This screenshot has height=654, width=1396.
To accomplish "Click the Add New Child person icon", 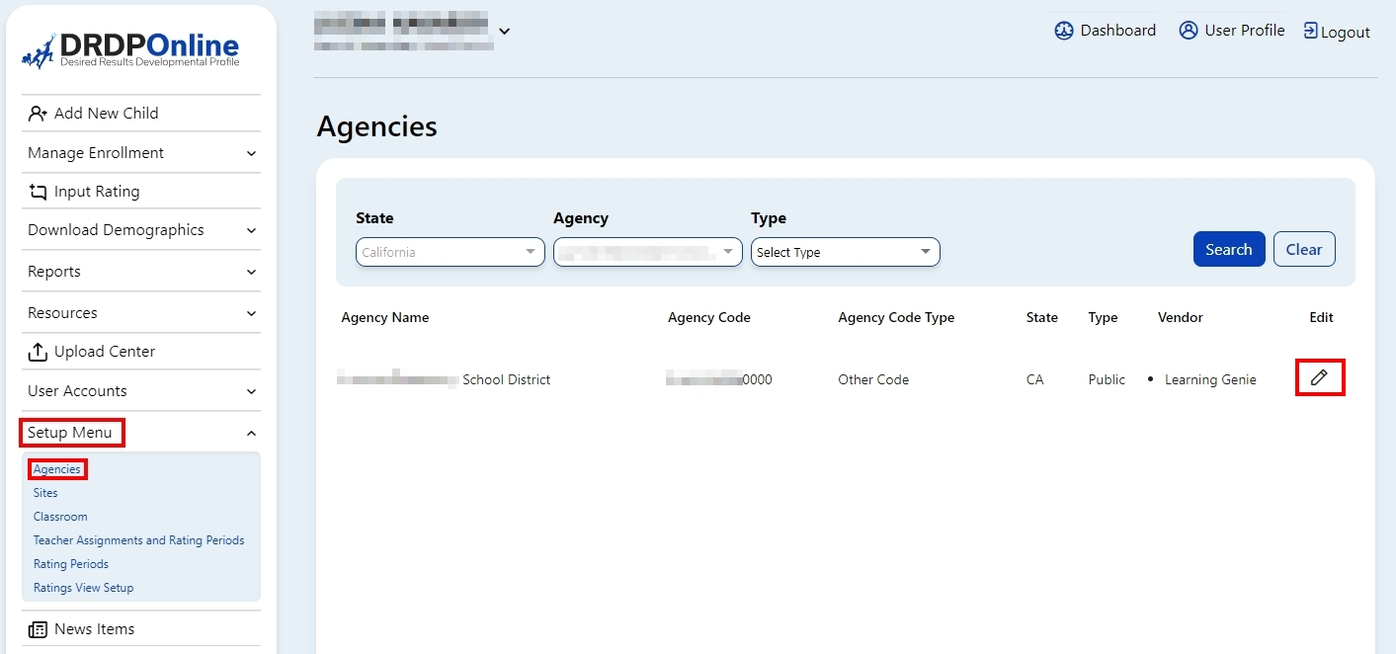I will point(38,114).
